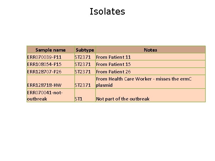This screenshot has height=161, width=215.
Task: Click the From Patient 15 note
Action: pyautogui.click(x=113, y=64)
